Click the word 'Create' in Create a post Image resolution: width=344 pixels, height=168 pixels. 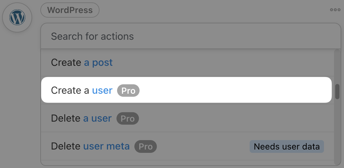pyautogui.click(x=66, y=62)
